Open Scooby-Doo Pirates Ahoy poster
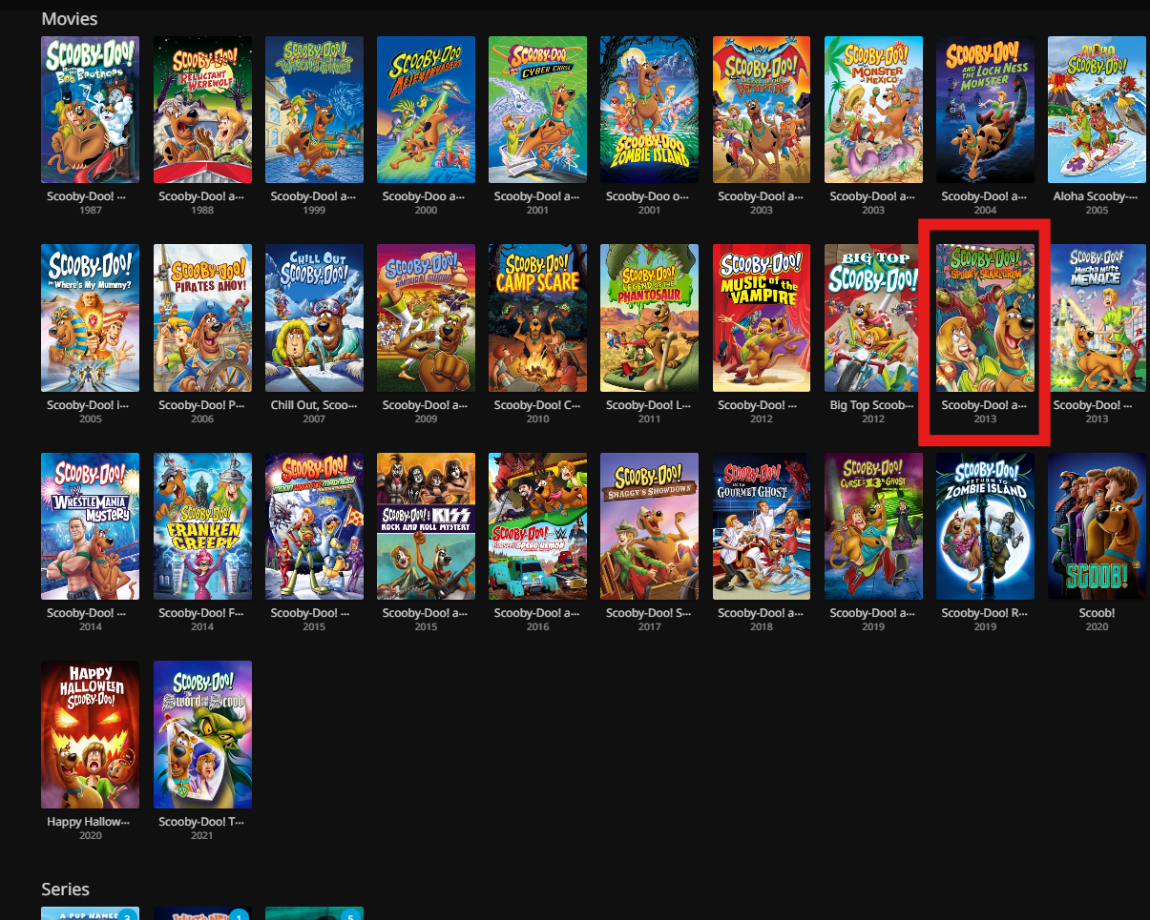The width and height of the screenshot is (1150, 920). [x=202, y=317]
